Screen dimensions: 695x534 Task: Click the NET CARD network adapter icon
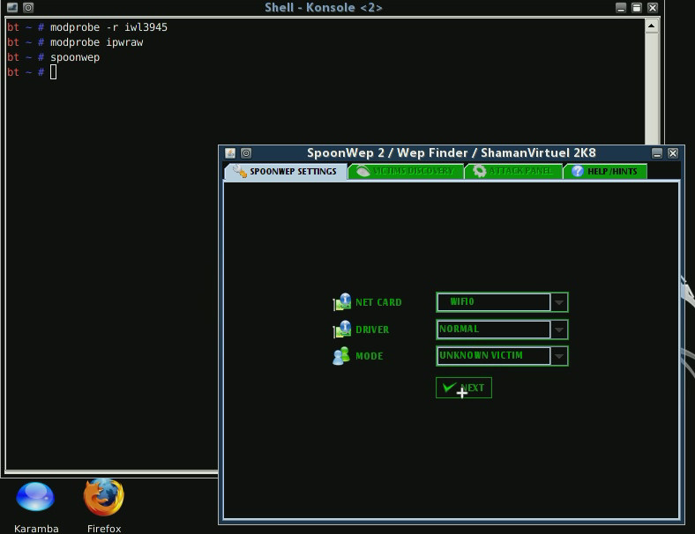(x=341, y=302)
